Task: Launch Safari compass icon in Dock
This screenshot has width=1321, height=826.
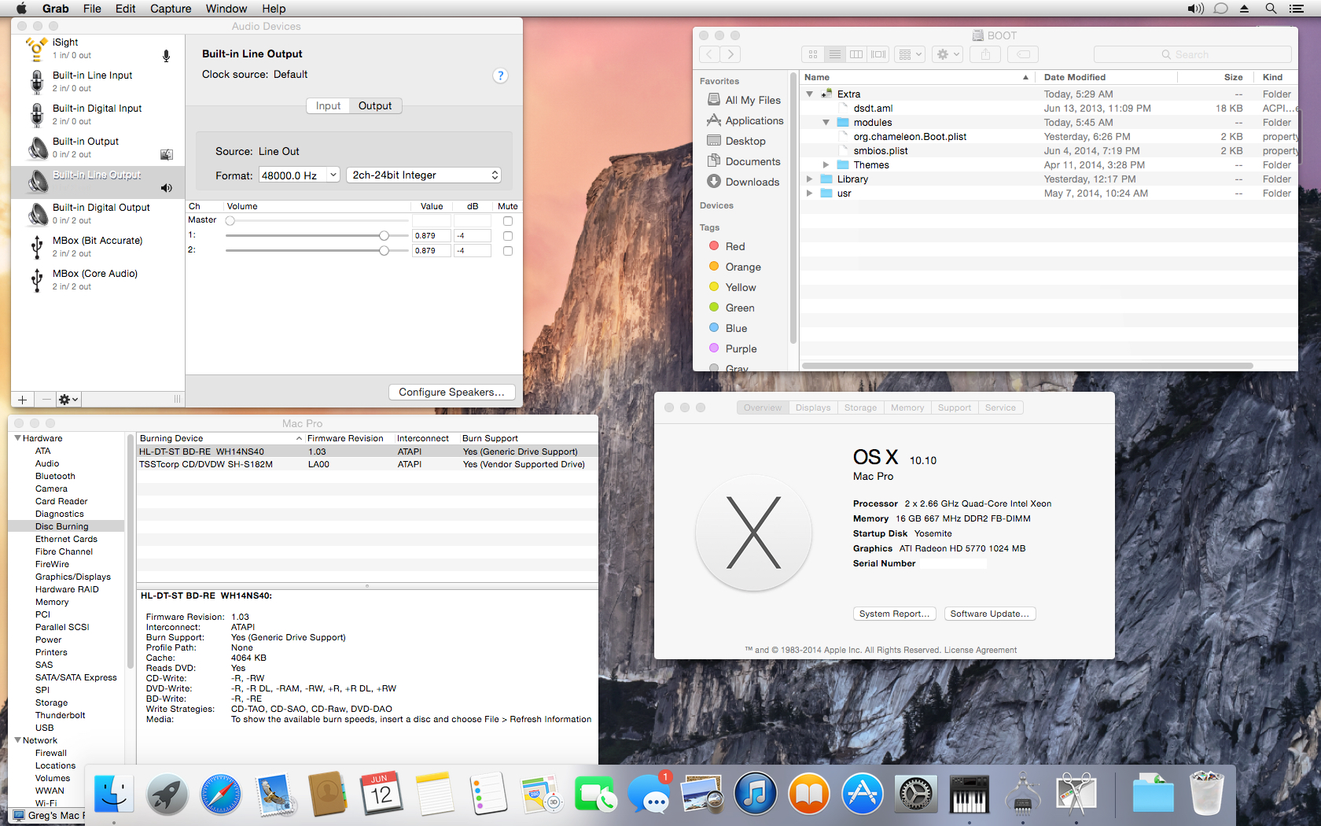Action: [220, 793]
